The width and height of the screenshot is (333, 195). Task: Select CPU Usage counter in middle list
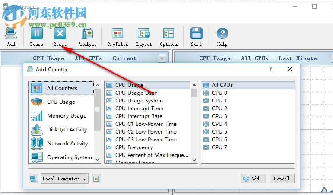pyautogui.click(x=148, y=85)
